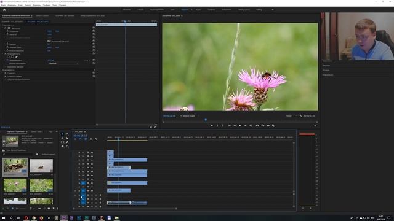Select the Hand tool
394x221 pixels.
tap(63, 146)
